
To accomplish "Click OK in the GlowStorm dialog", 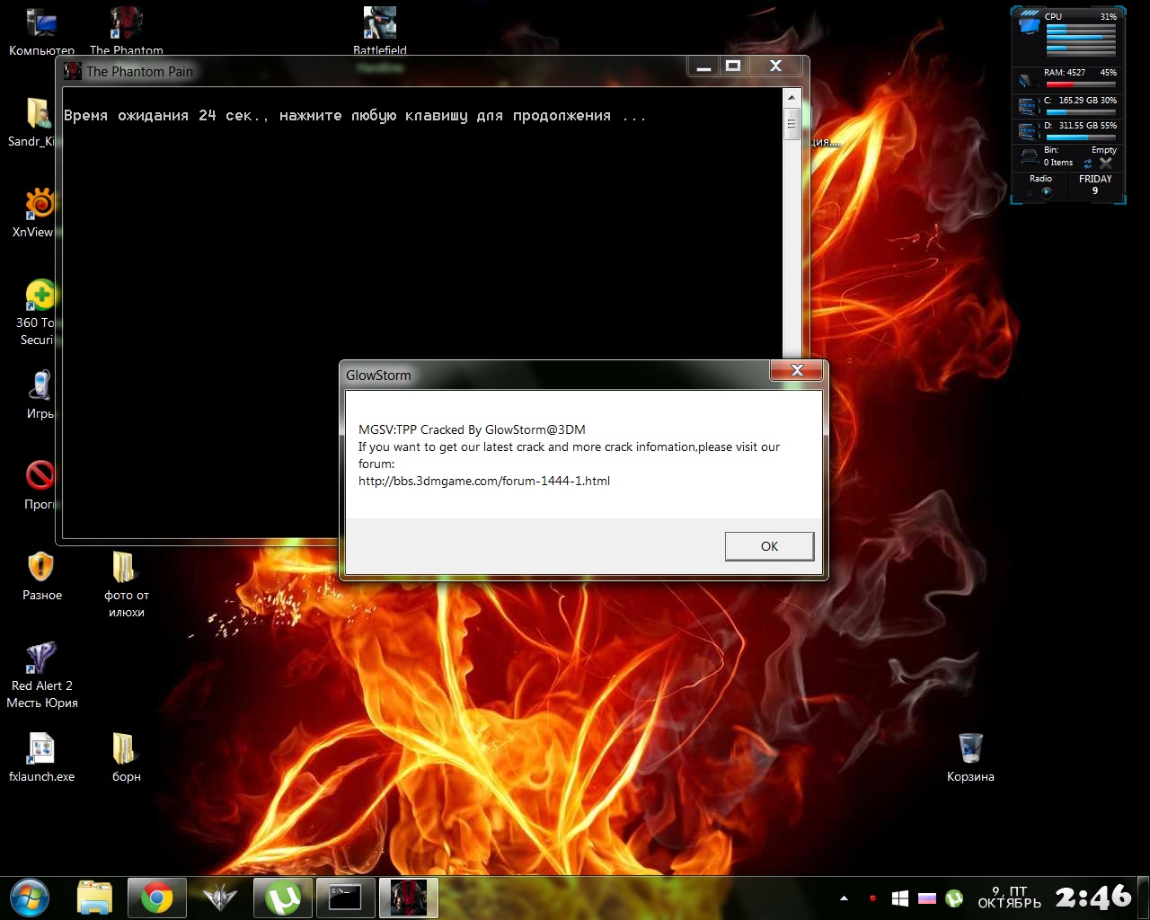I will point(769,546).
